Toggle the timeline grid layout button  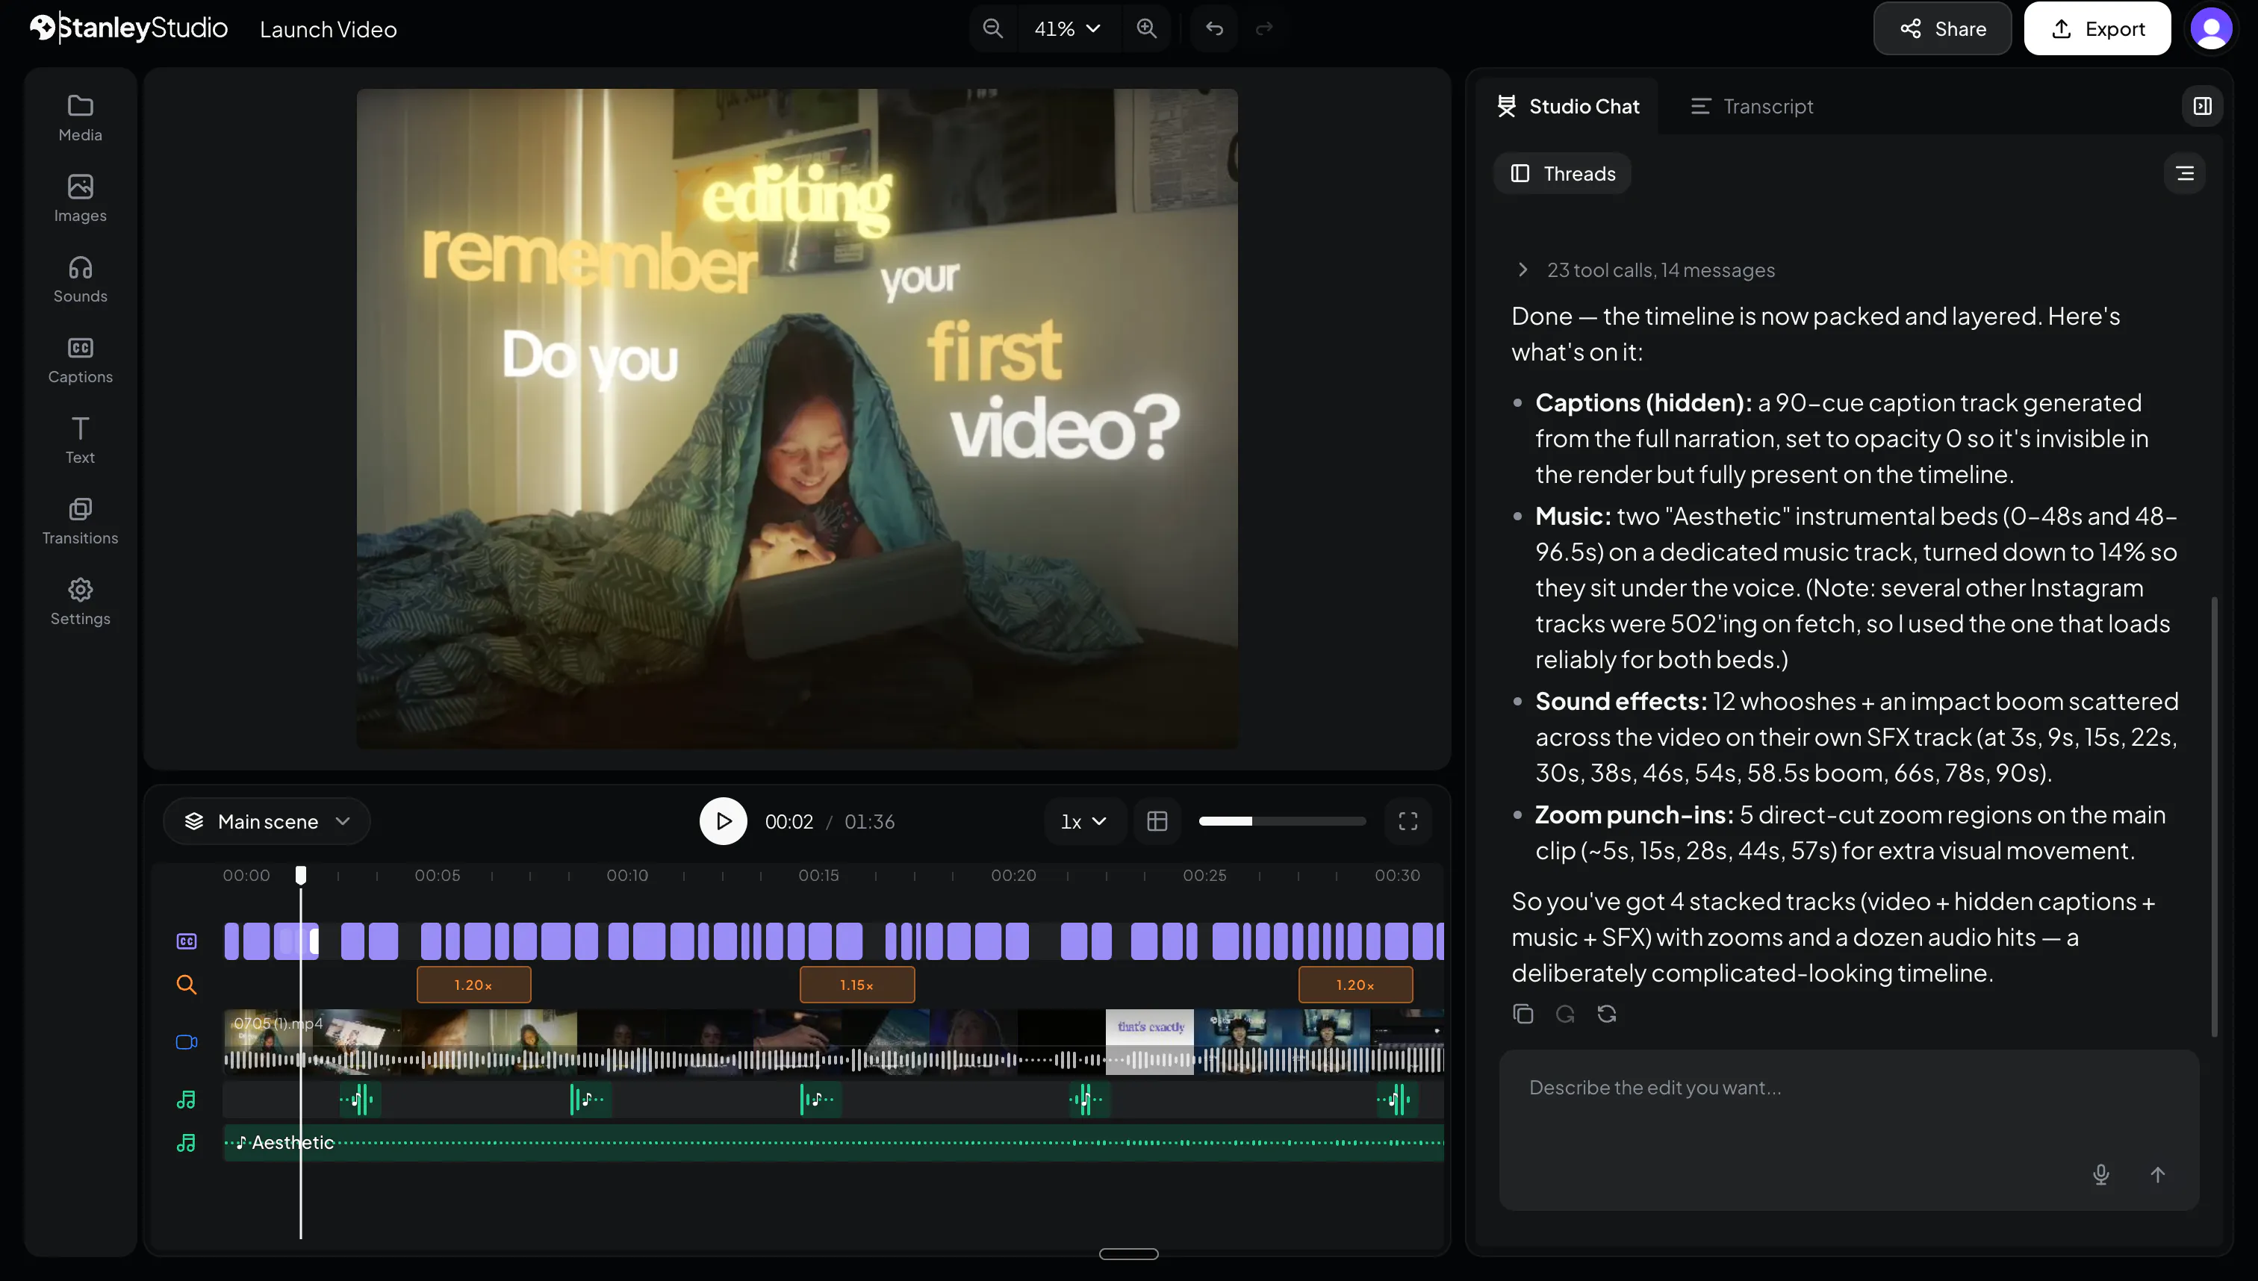click(1157, 821)
